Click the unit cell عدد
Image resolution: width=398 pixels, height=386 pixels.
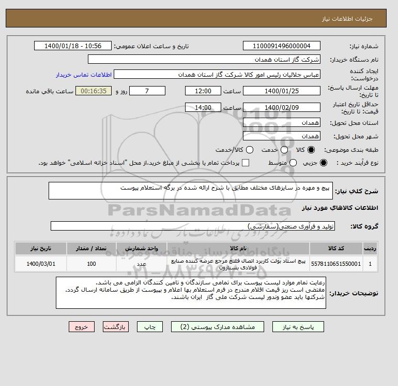click(142, 264)
